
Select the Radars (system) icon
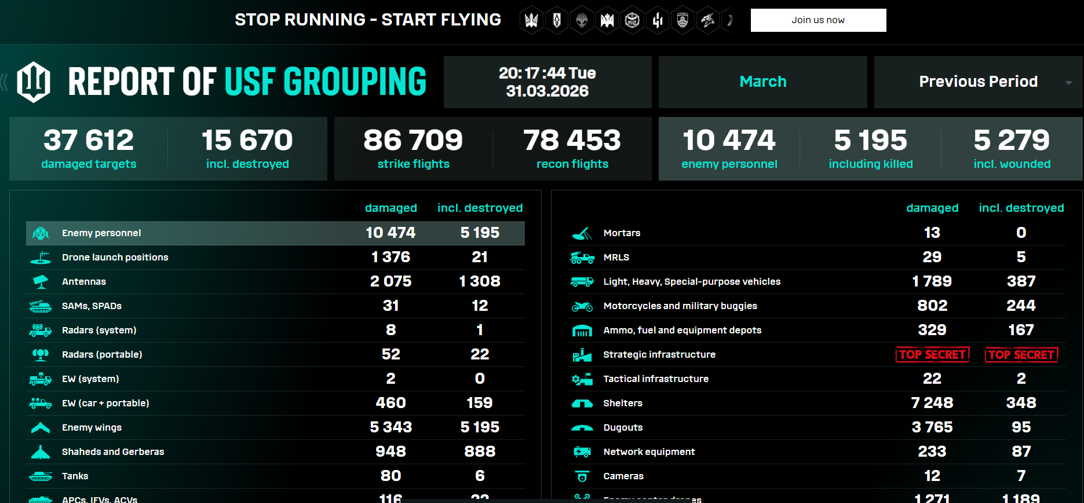41,331
